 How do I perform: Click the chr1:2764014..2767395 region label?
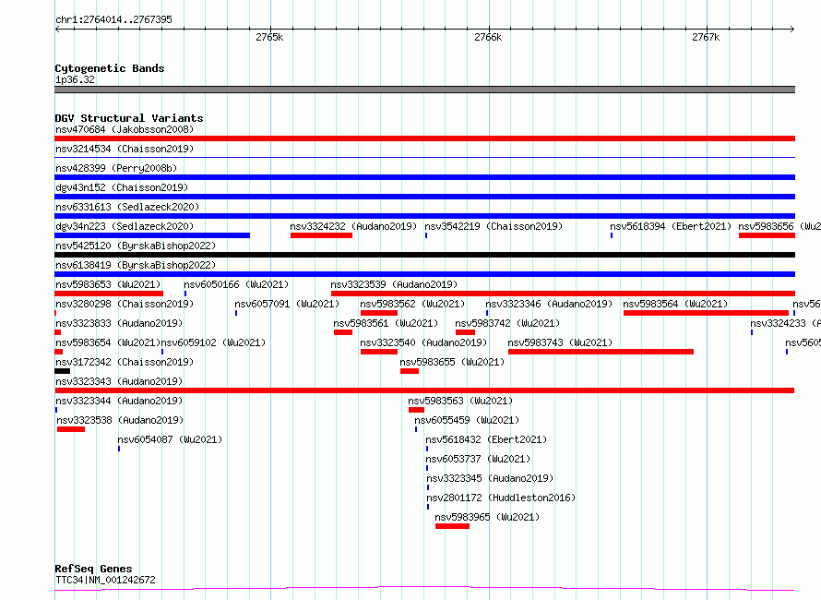pyautogui.click(x=114, y=20)
